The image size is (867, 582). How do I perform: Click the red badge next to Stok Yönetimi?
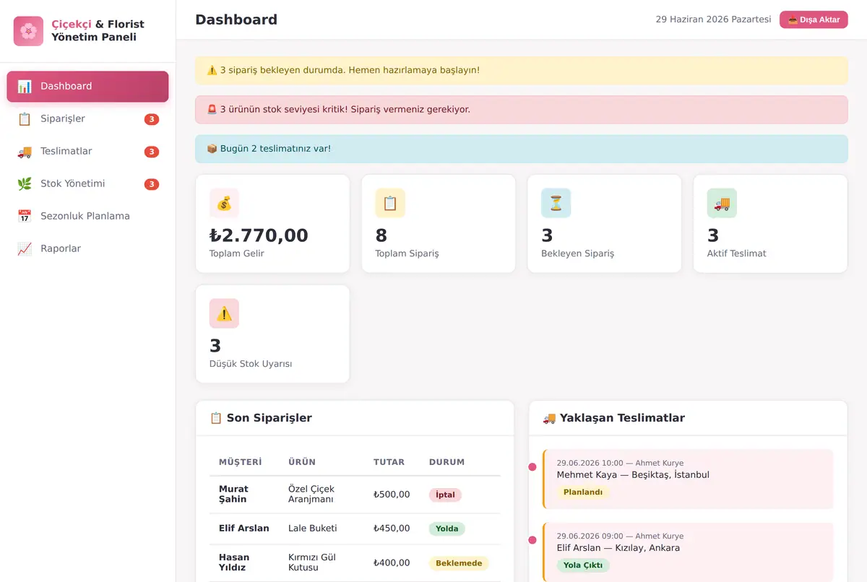pyautogui.click(x=152, y=185)
